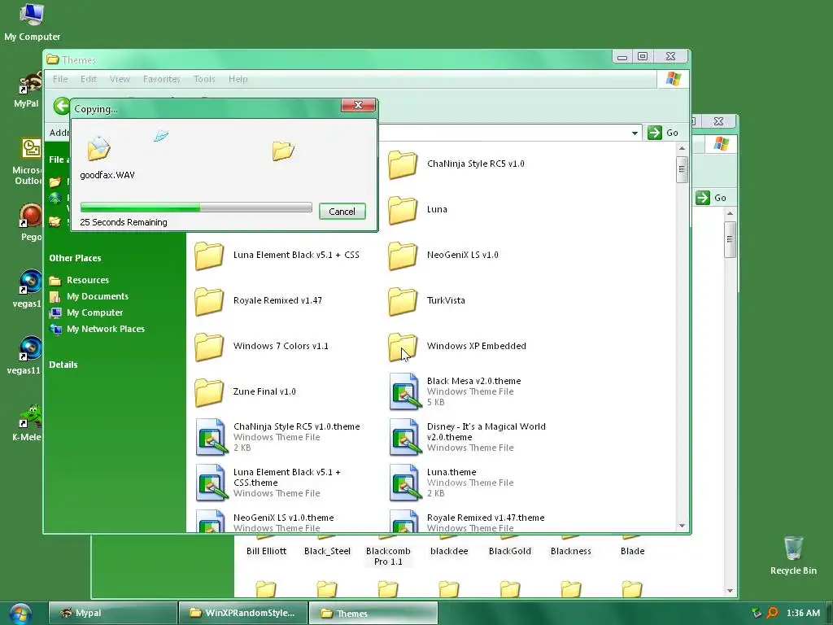833x625 pixels.
Task: Open the Help menu
Action: coord(238,79)
